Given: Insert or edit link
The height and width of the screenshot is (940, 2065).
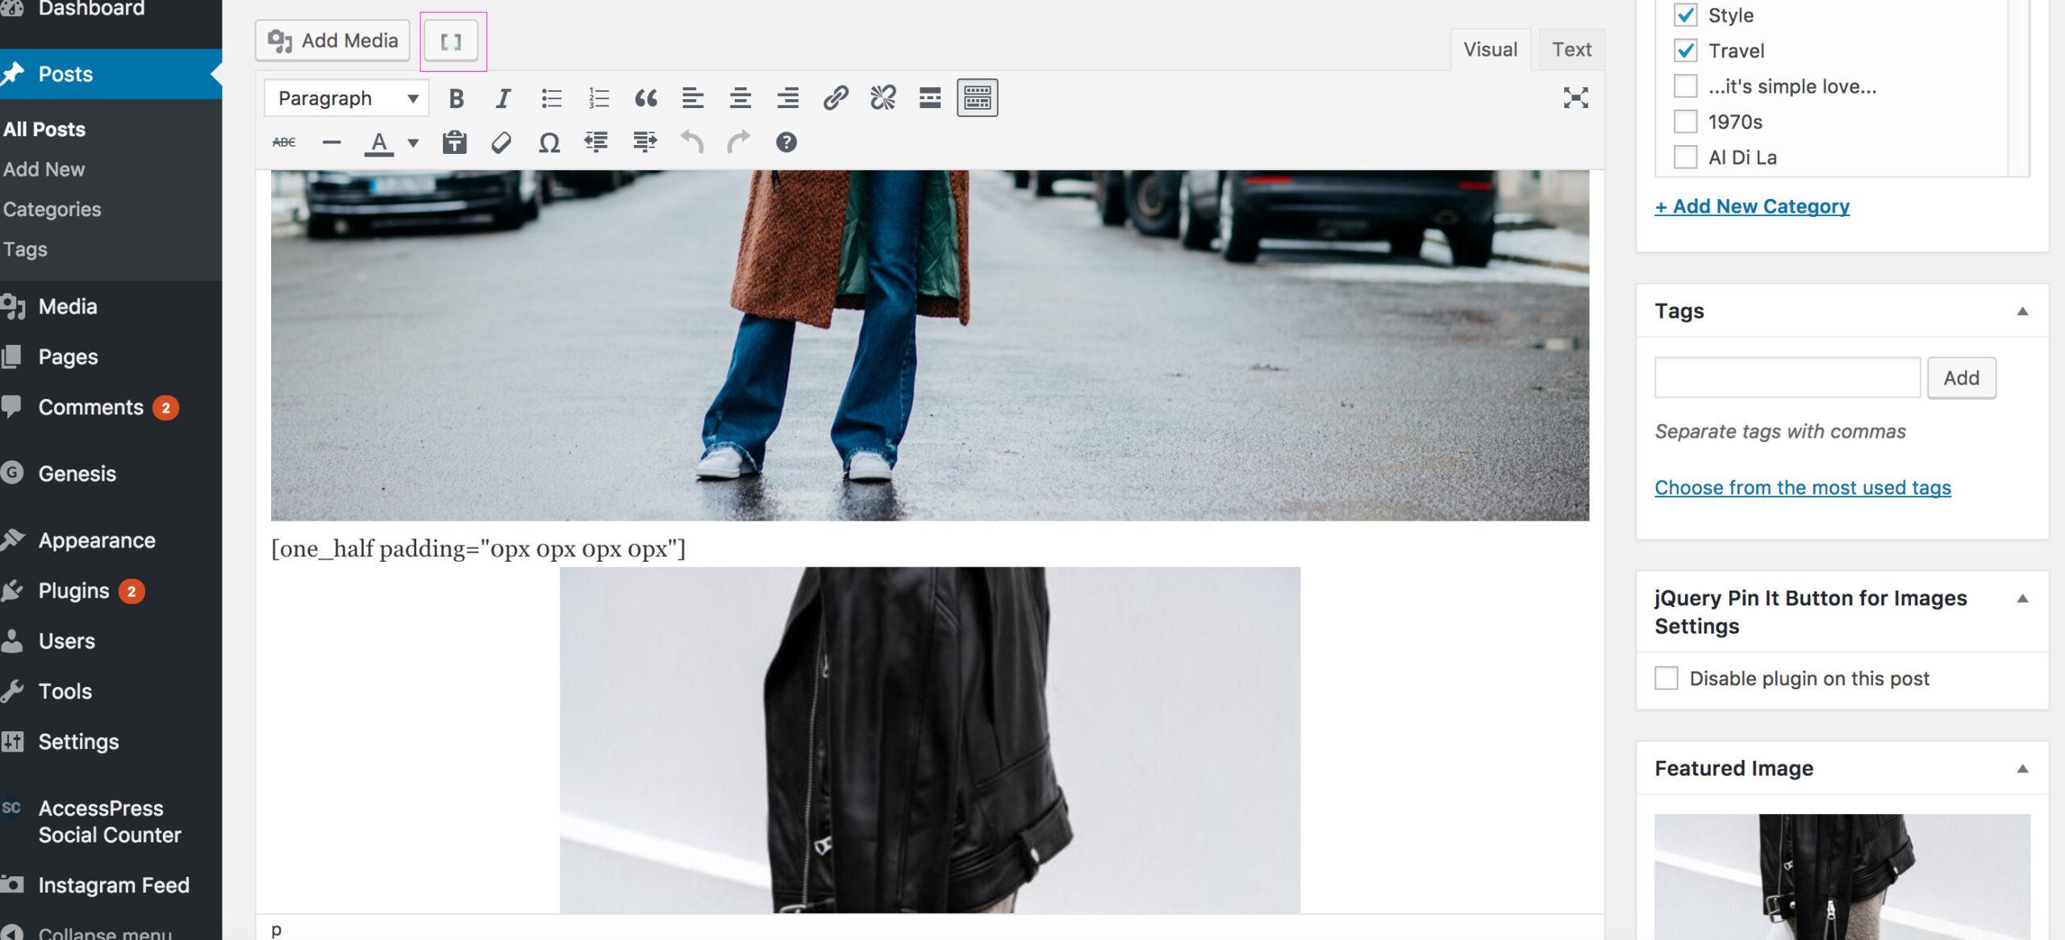Looking at the screenshot, I should 836,98.
